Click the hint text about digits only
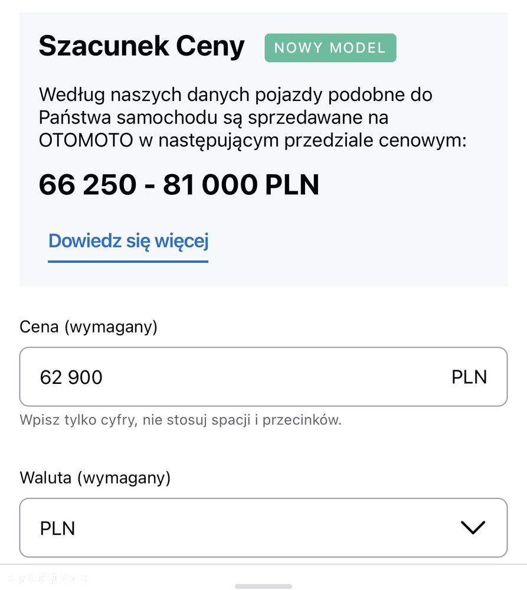 point(181,421)
